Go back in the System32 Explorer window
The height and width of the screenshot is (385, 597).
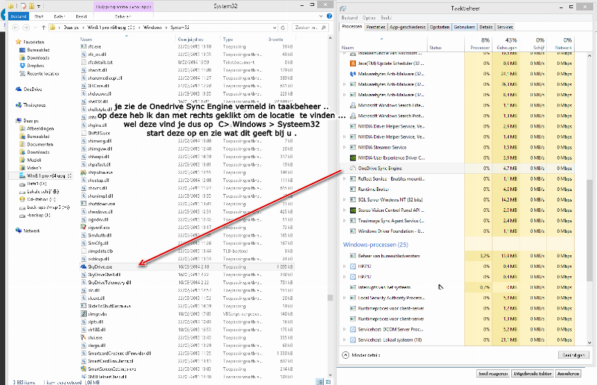coord(15,28)
